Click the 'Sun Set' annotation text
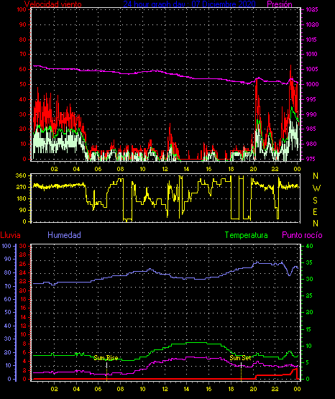Viewport: 335px width, 399px height. click(240, 358)
